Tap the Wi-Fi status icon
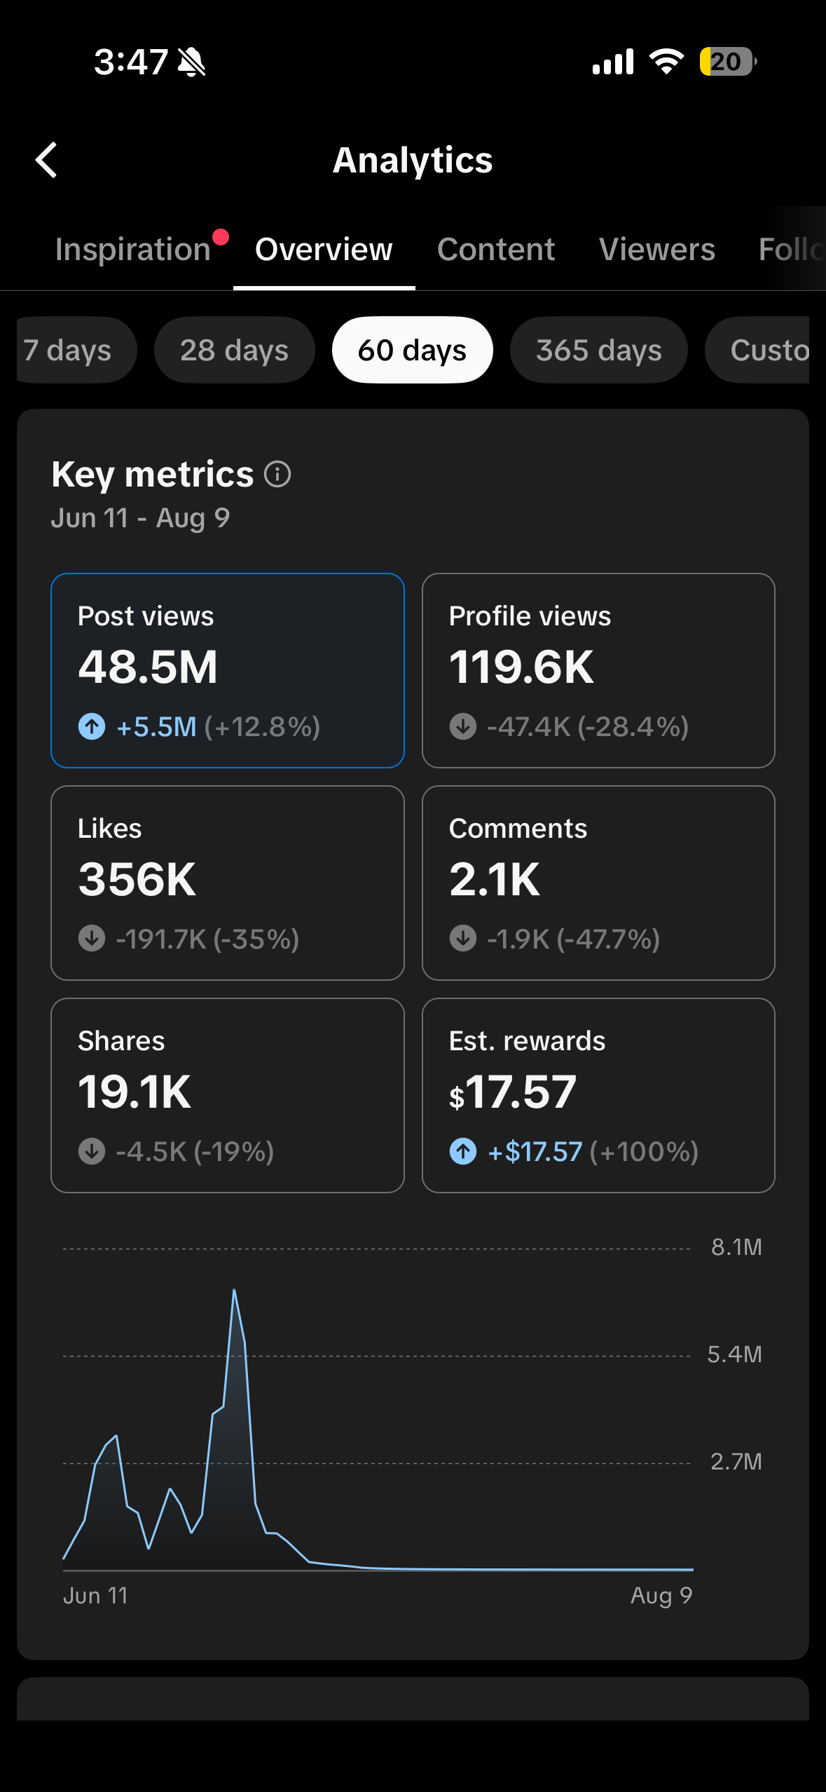 pos(666,62)
